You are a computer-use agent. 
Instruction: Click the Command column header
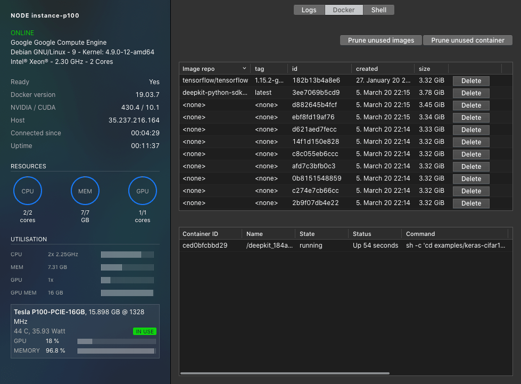(455, 234)
